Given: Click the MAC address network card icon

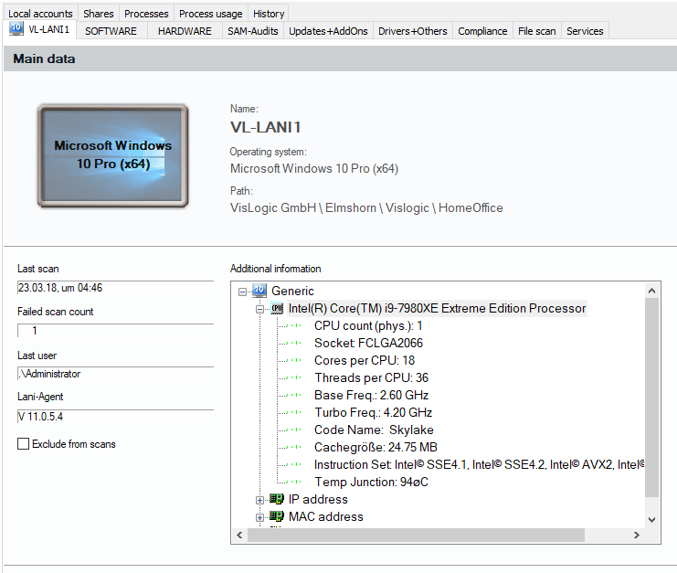Looking at the screenshot, I should (277, 516).
